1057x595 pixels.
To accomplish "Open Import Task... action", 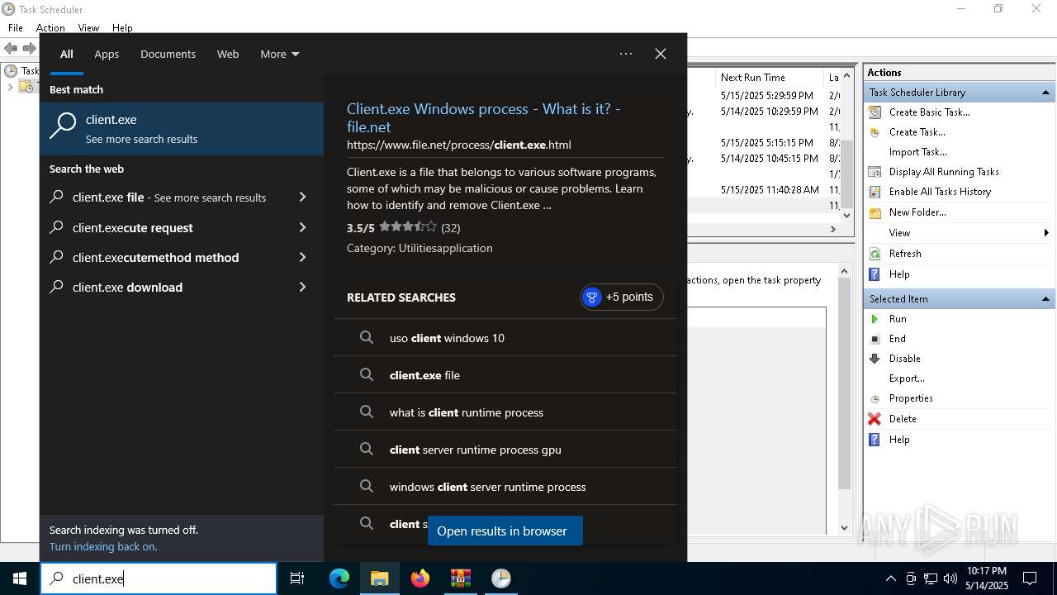I will point(917,152).
